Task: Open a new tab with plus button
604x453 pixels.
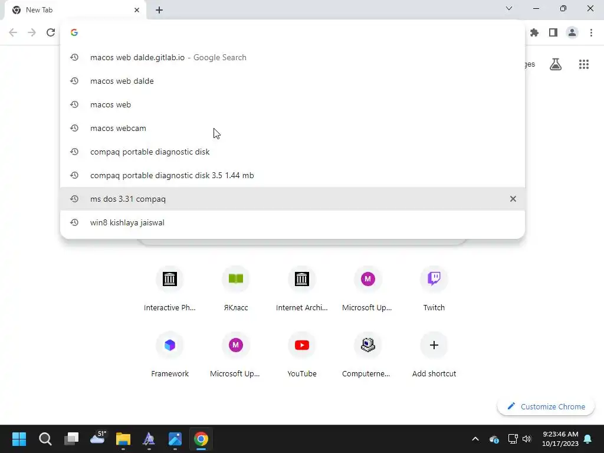Action: pyautogui.click(x=159, y=11)
